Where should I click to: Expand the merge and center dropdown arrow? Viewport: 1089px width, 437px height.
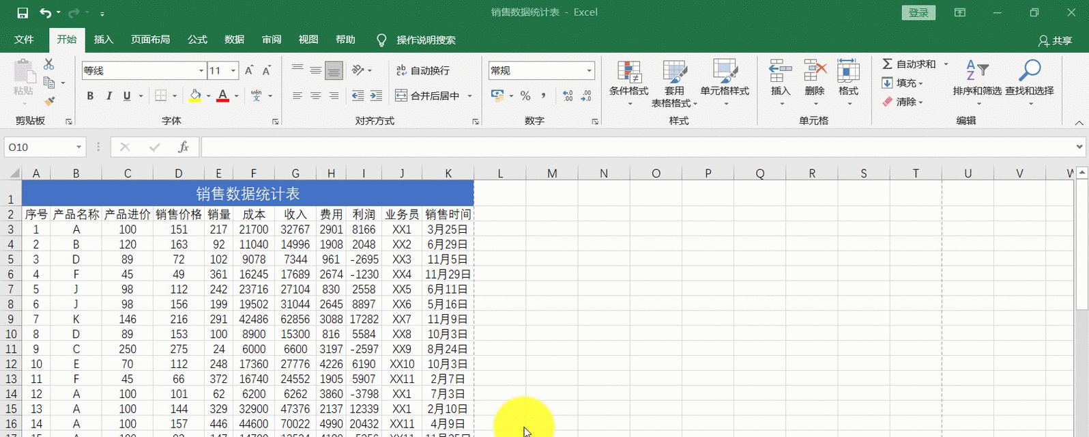point(469,96)
